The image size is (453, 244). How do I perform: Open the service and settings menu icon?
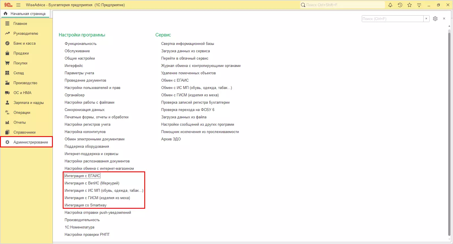(419, 5)
